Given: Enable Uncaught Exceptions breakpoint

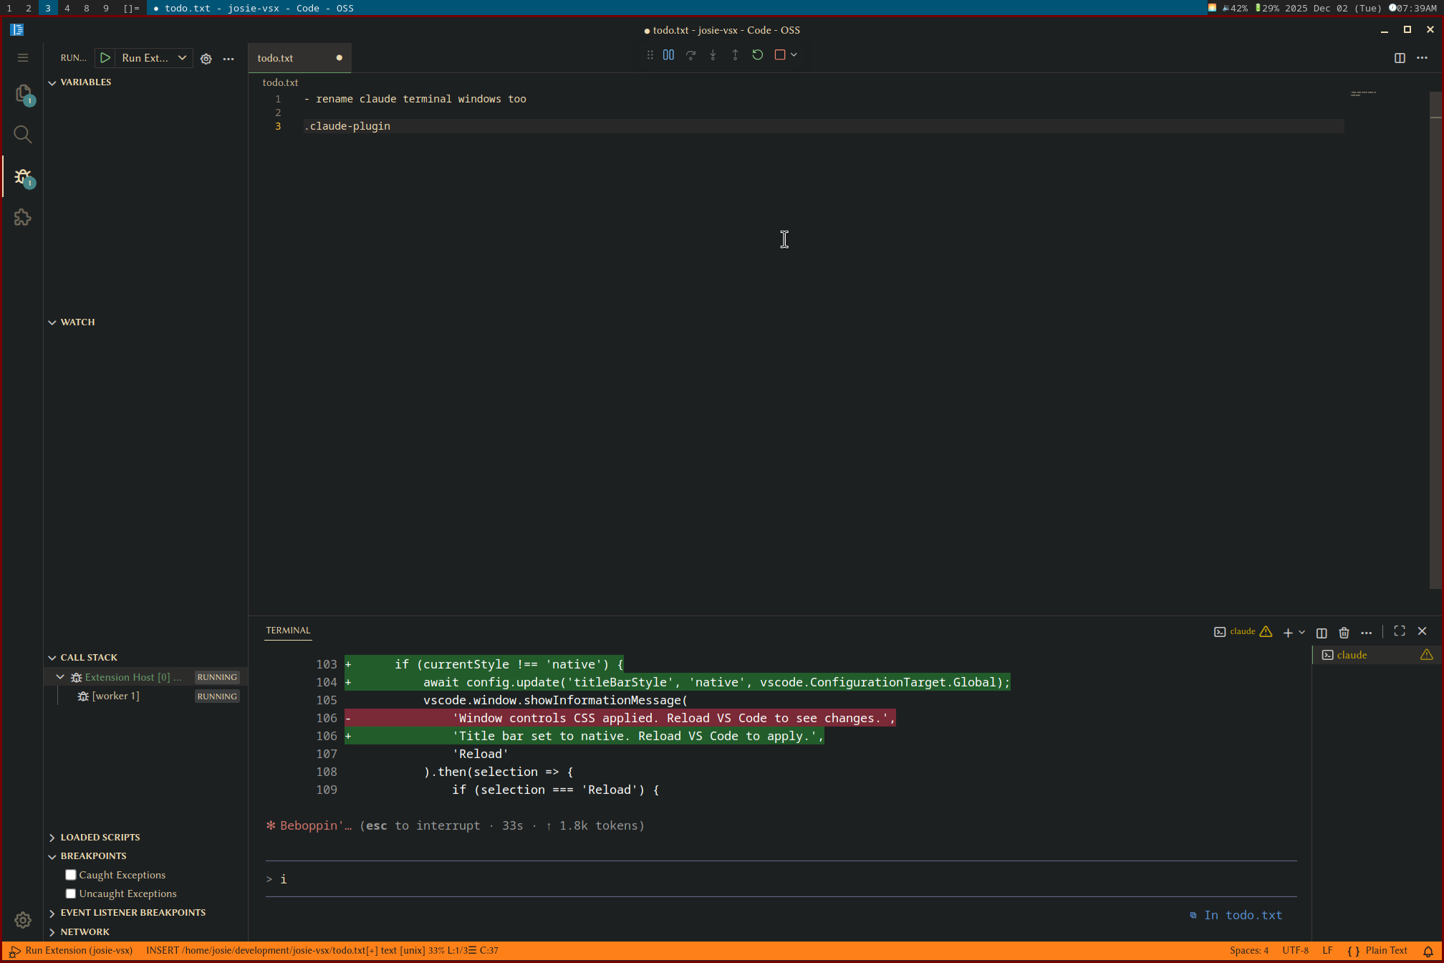Looking at the screenshot, I should coord(71,893).
